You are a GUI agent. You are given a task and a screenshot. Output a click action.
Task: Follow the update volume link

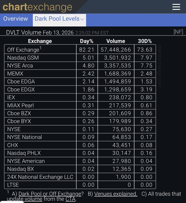pyautogui.click(x=25, y=199)
